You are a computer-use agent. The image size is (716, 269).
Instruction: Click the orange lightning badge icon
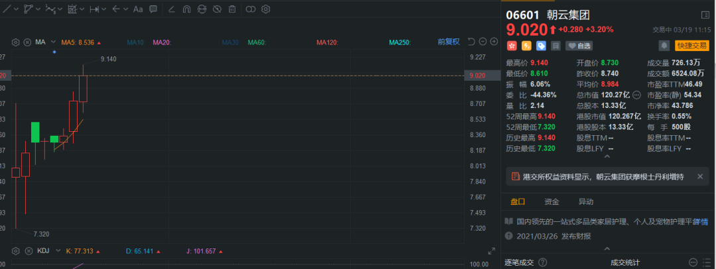point(526,46)
